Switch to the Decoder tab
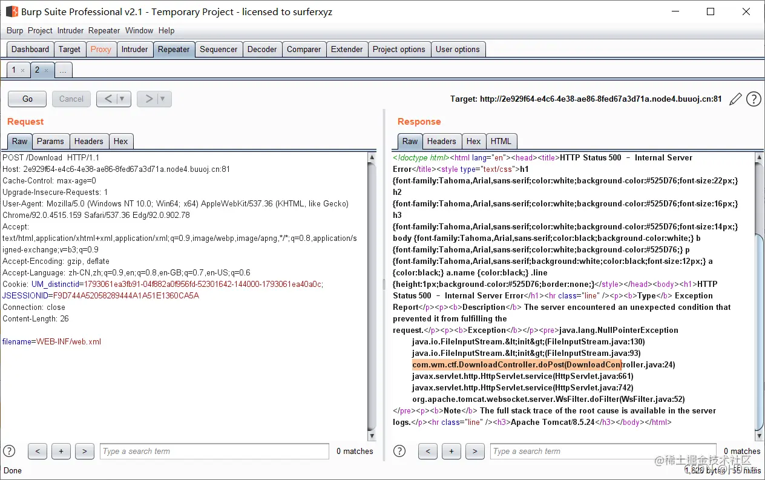 (262, 50)
